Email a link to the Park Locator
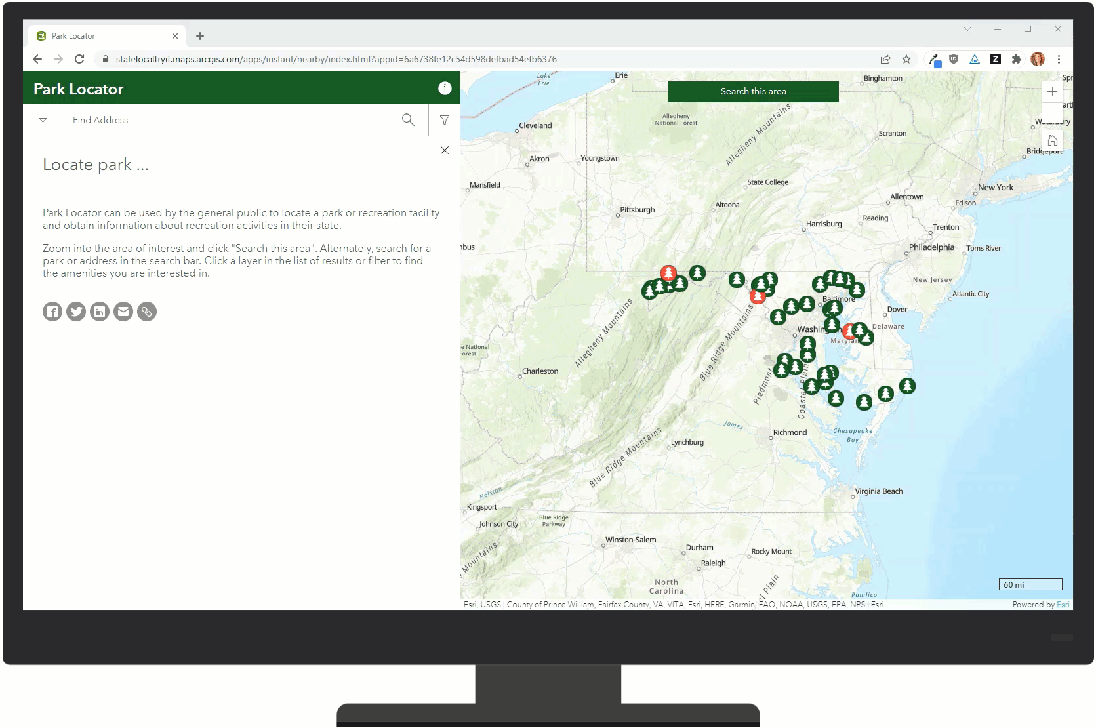This screenshot has height=728, width=1096. 123,312
